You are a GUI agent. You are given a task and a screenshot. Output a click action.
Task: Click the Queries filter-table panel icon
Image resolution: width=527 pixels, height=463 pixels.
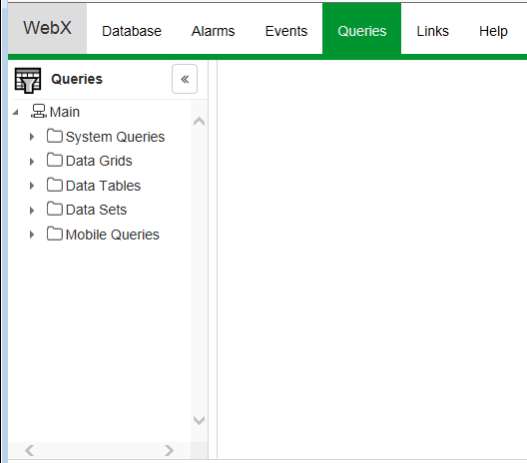pyautogui.click(x=28, y=80)
